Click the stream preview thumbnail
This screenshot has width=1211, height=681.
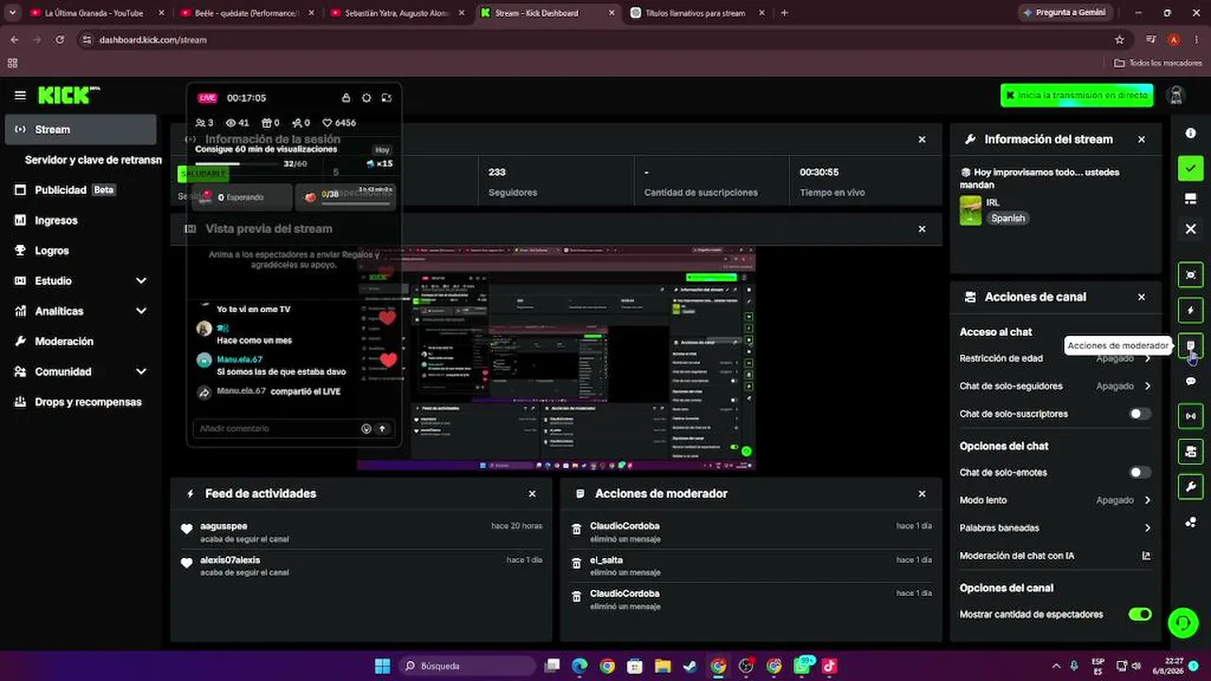pos(556,359)
